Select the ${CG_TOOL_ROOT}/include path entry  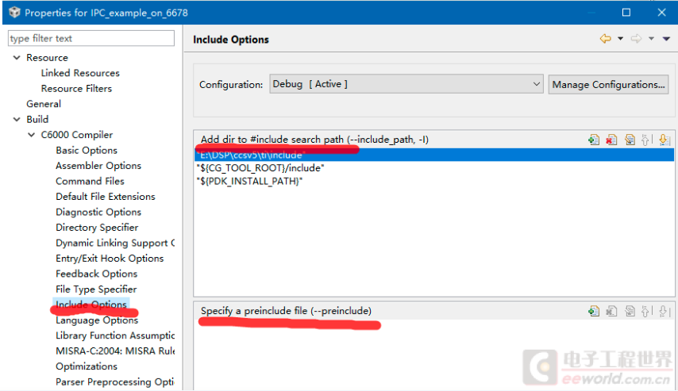[260, 167]
